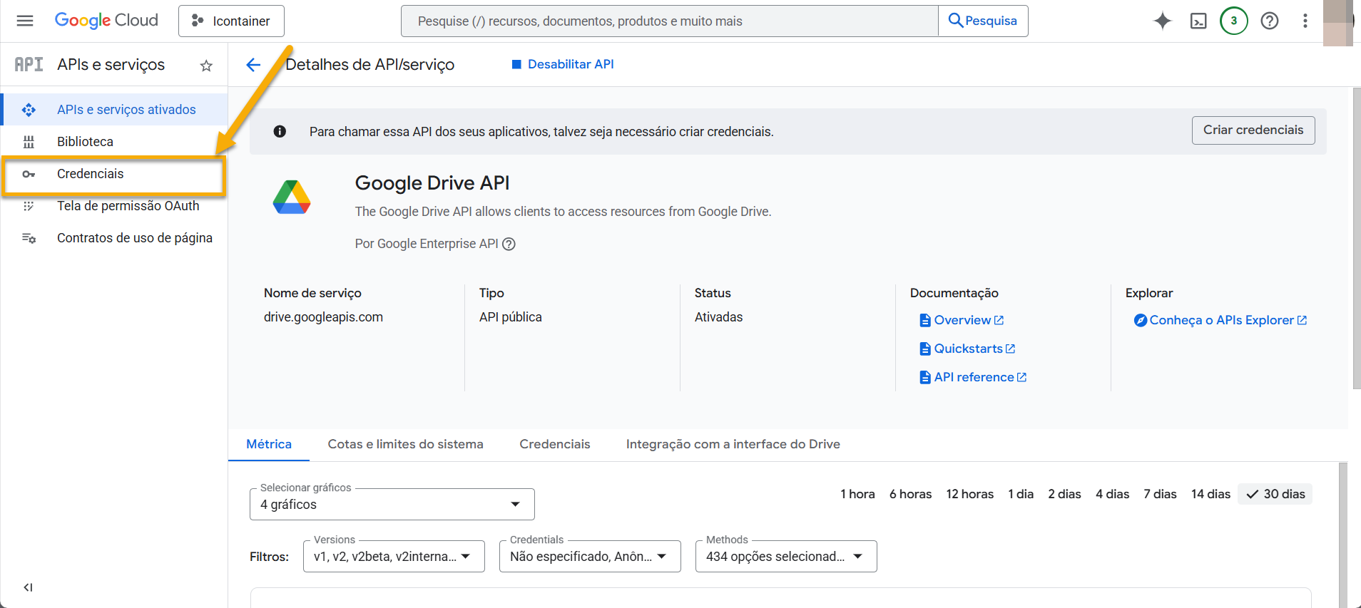
Task: Click the API reference document icon
Action: [x=925, y=377]
